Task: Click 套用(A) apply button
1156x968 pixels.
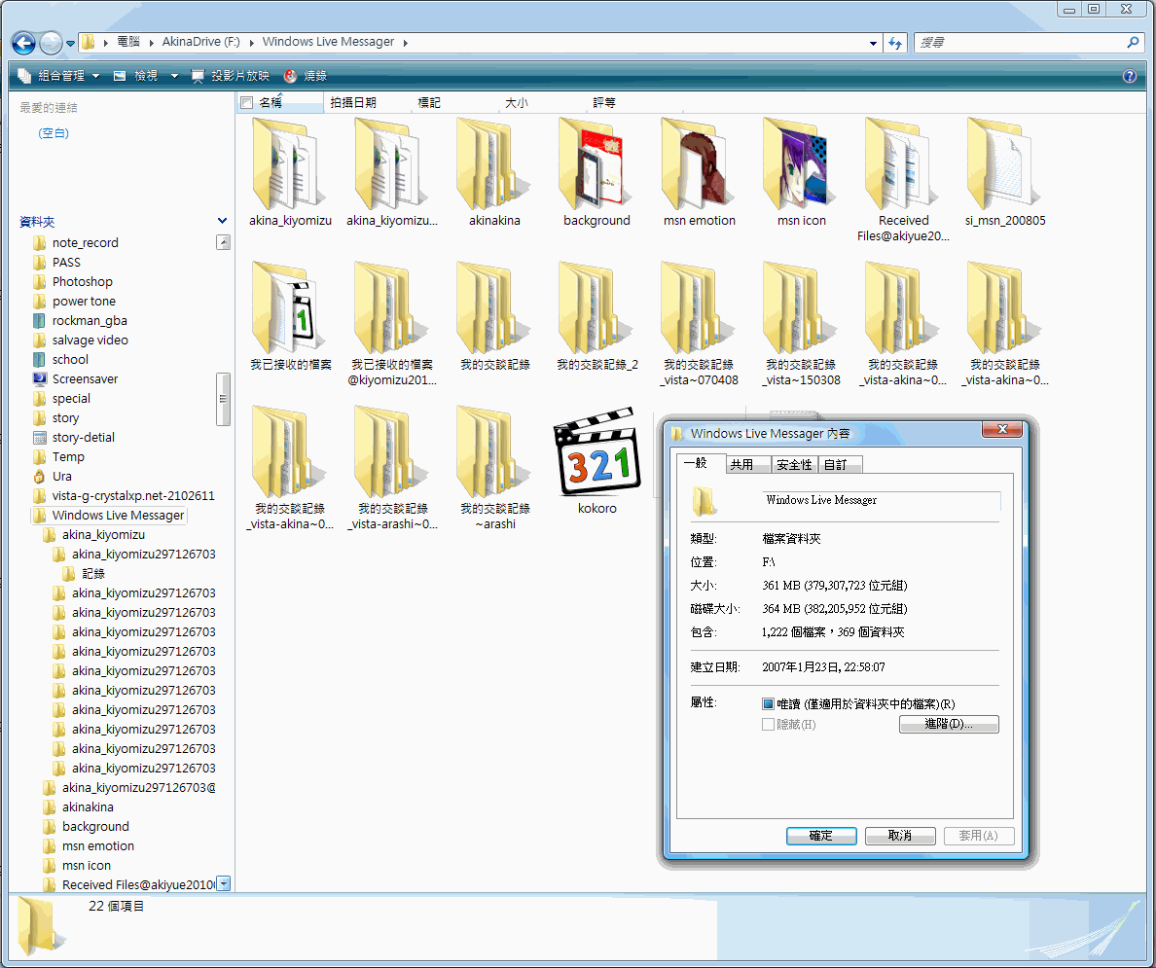Action: [978, 836]
